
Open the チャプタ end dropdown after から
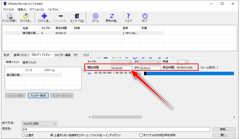(x=150, y=62)
